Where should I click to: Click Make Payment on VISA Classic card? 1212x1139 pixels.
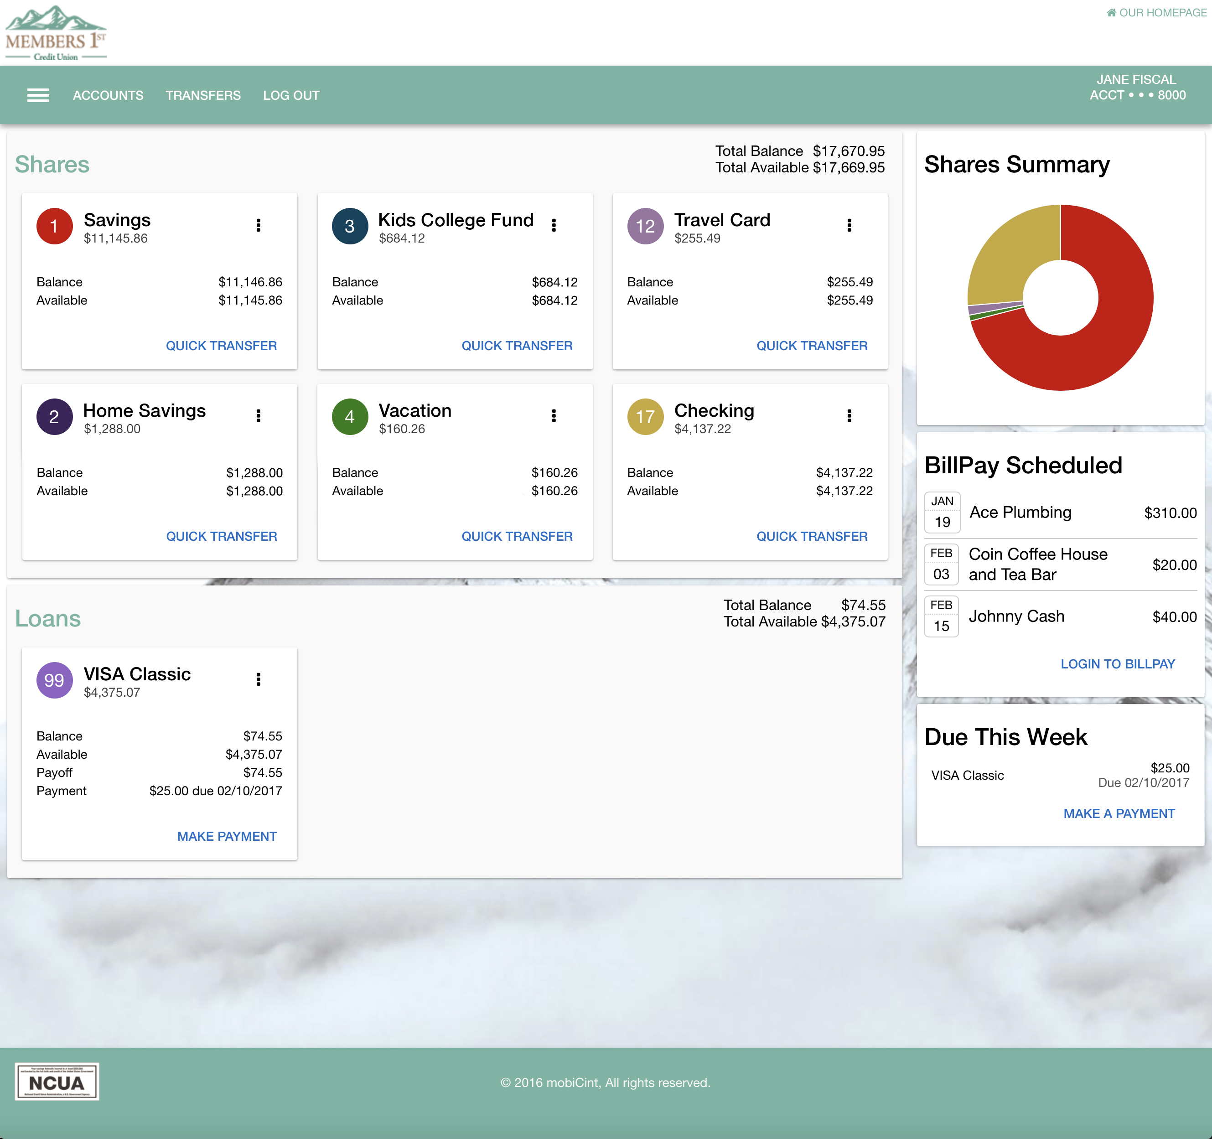pyautogui.click(x=227, y=837)
